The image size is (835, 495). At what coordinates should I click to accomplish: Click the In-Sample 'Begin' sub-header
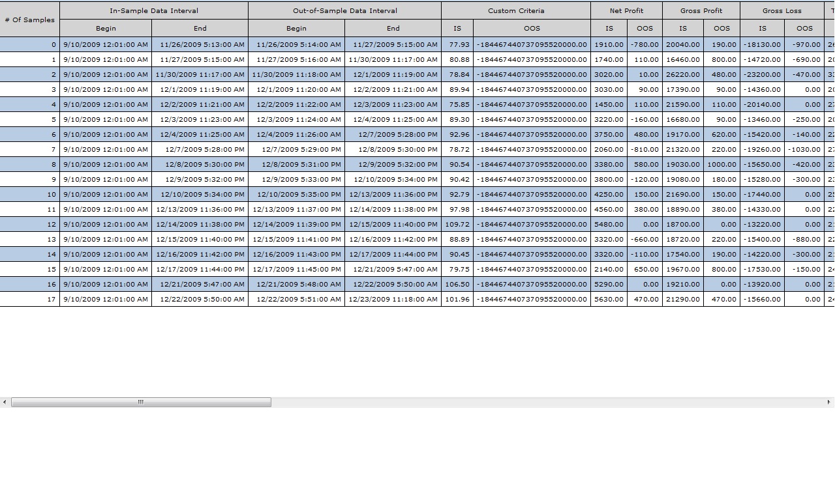106,28
